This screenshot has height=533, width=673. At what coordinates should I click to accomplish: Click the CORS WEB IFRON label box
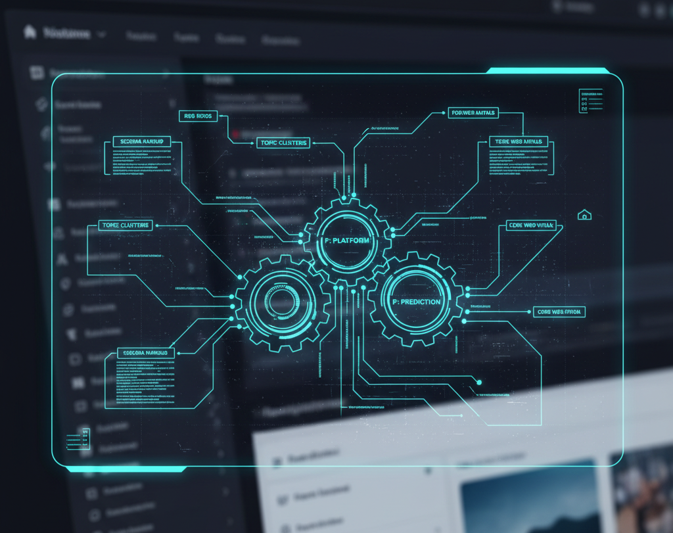558,312
